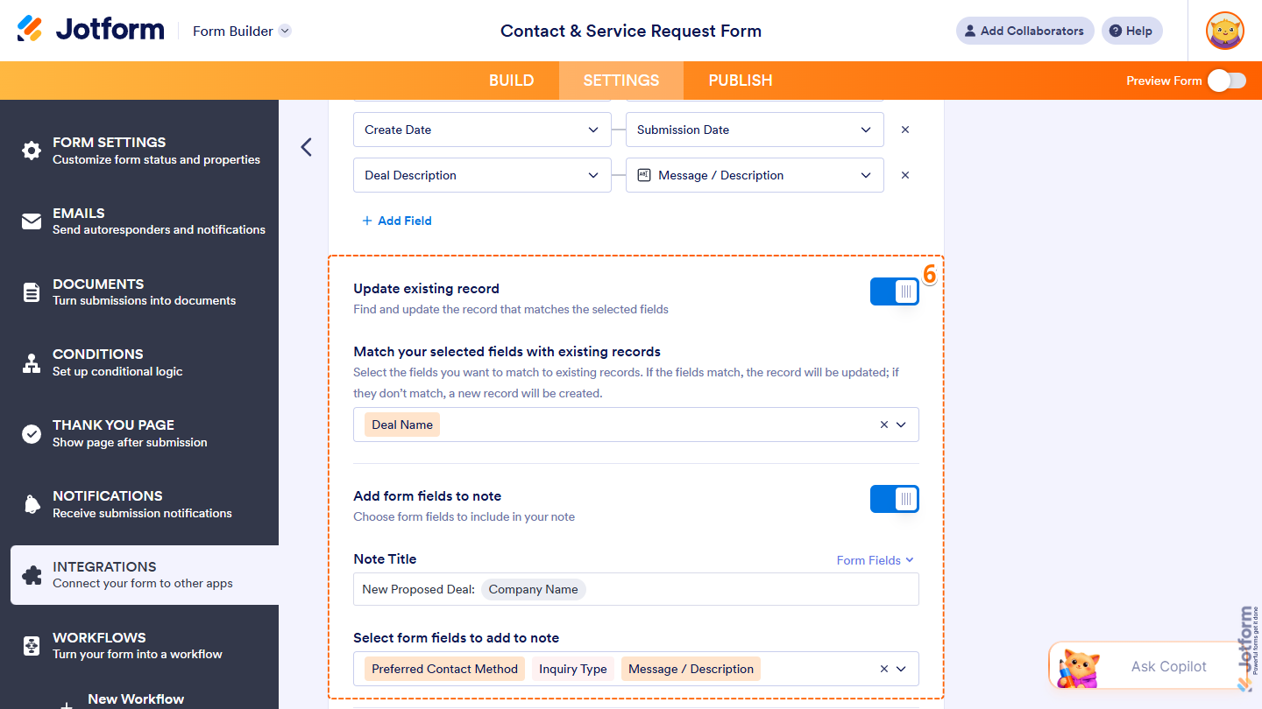Open the user avatar menu
The image size is (1262, 709).
point(1225,31)
